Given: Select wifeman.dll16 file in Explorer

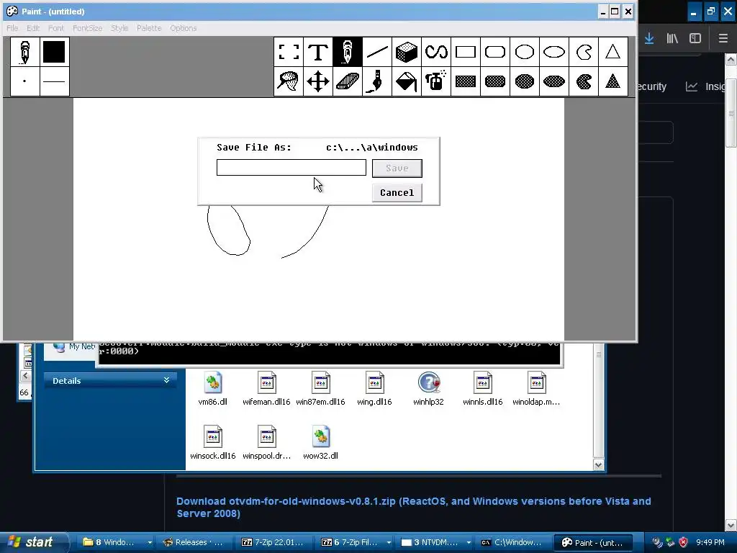Looking at the screenshot, I should 266,390.
